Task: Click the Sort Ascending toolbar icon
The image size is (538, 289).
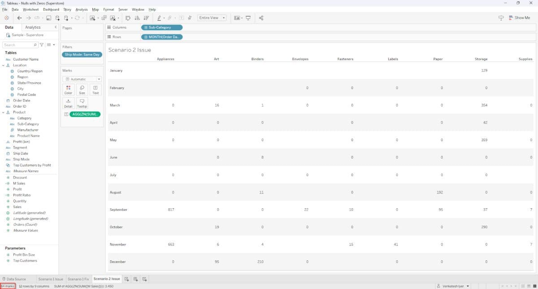Action: click(137, 18)
